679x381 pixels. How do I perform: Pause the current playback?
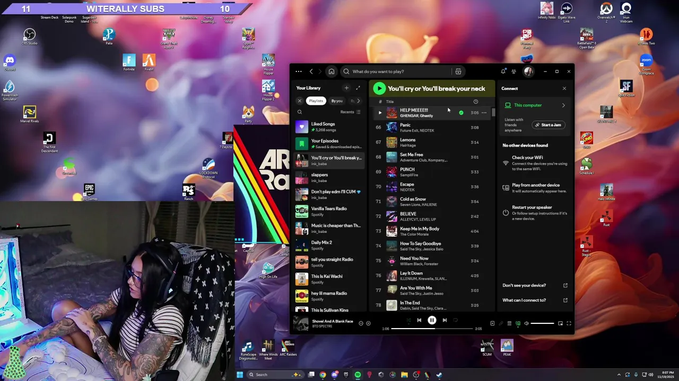tap(432, 320)
